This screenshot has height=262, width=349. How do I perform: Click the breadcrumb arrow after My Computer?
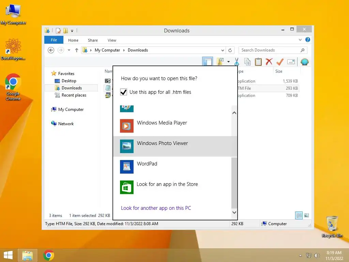tap(124, 50)
